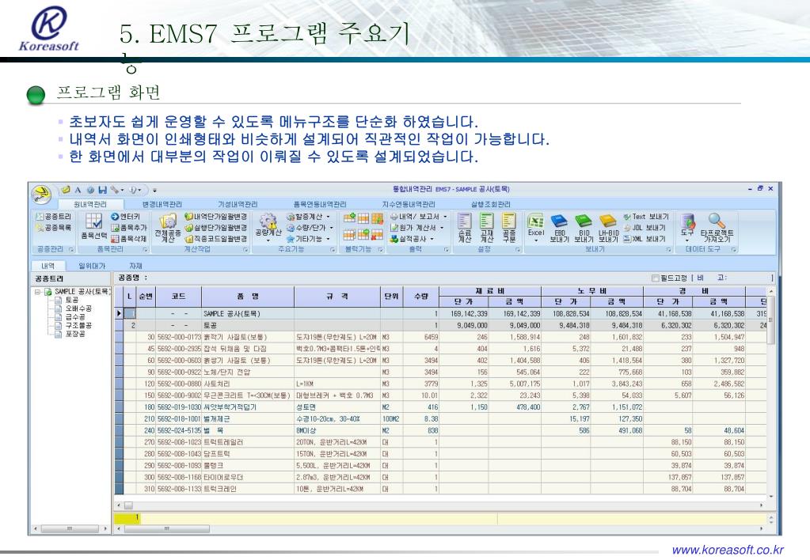Open the EMS7 application orb menu
Viewport: 810px width, 560px height.
pos(41,195)
